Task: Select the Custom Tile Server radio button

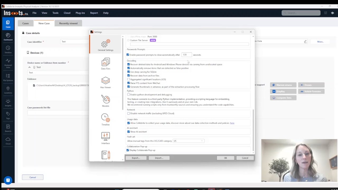Action: click(x=128, y=40)
